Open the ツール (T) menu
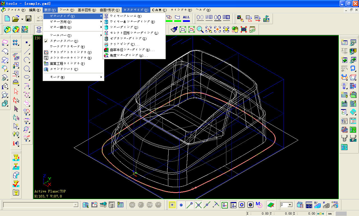Image resolution: width=359 pixels, height=216 pixels. point(67,10)
